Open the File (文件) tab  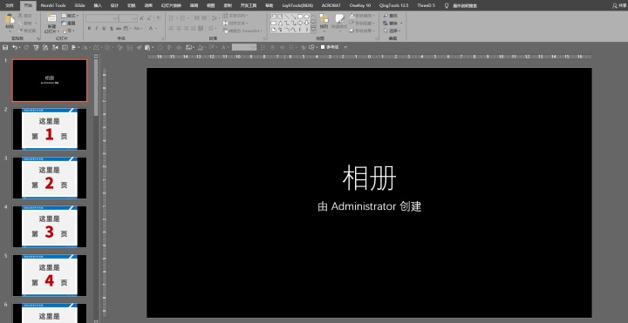[10, 5]
